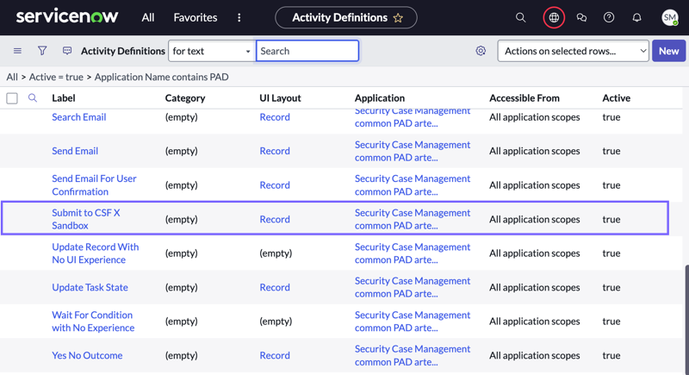Open Wait For Condition with No Experience
The width and height of the screenshot is (689, 375).
[x=93, y=322]
